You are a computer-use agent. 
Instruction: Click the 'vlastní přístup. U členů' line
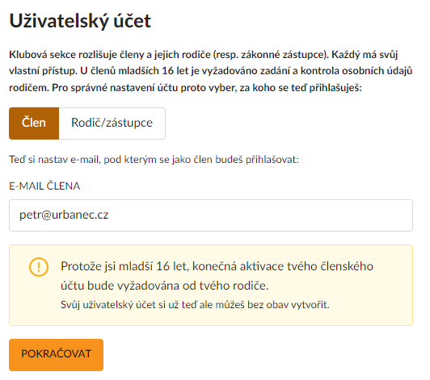pos(211,71)
